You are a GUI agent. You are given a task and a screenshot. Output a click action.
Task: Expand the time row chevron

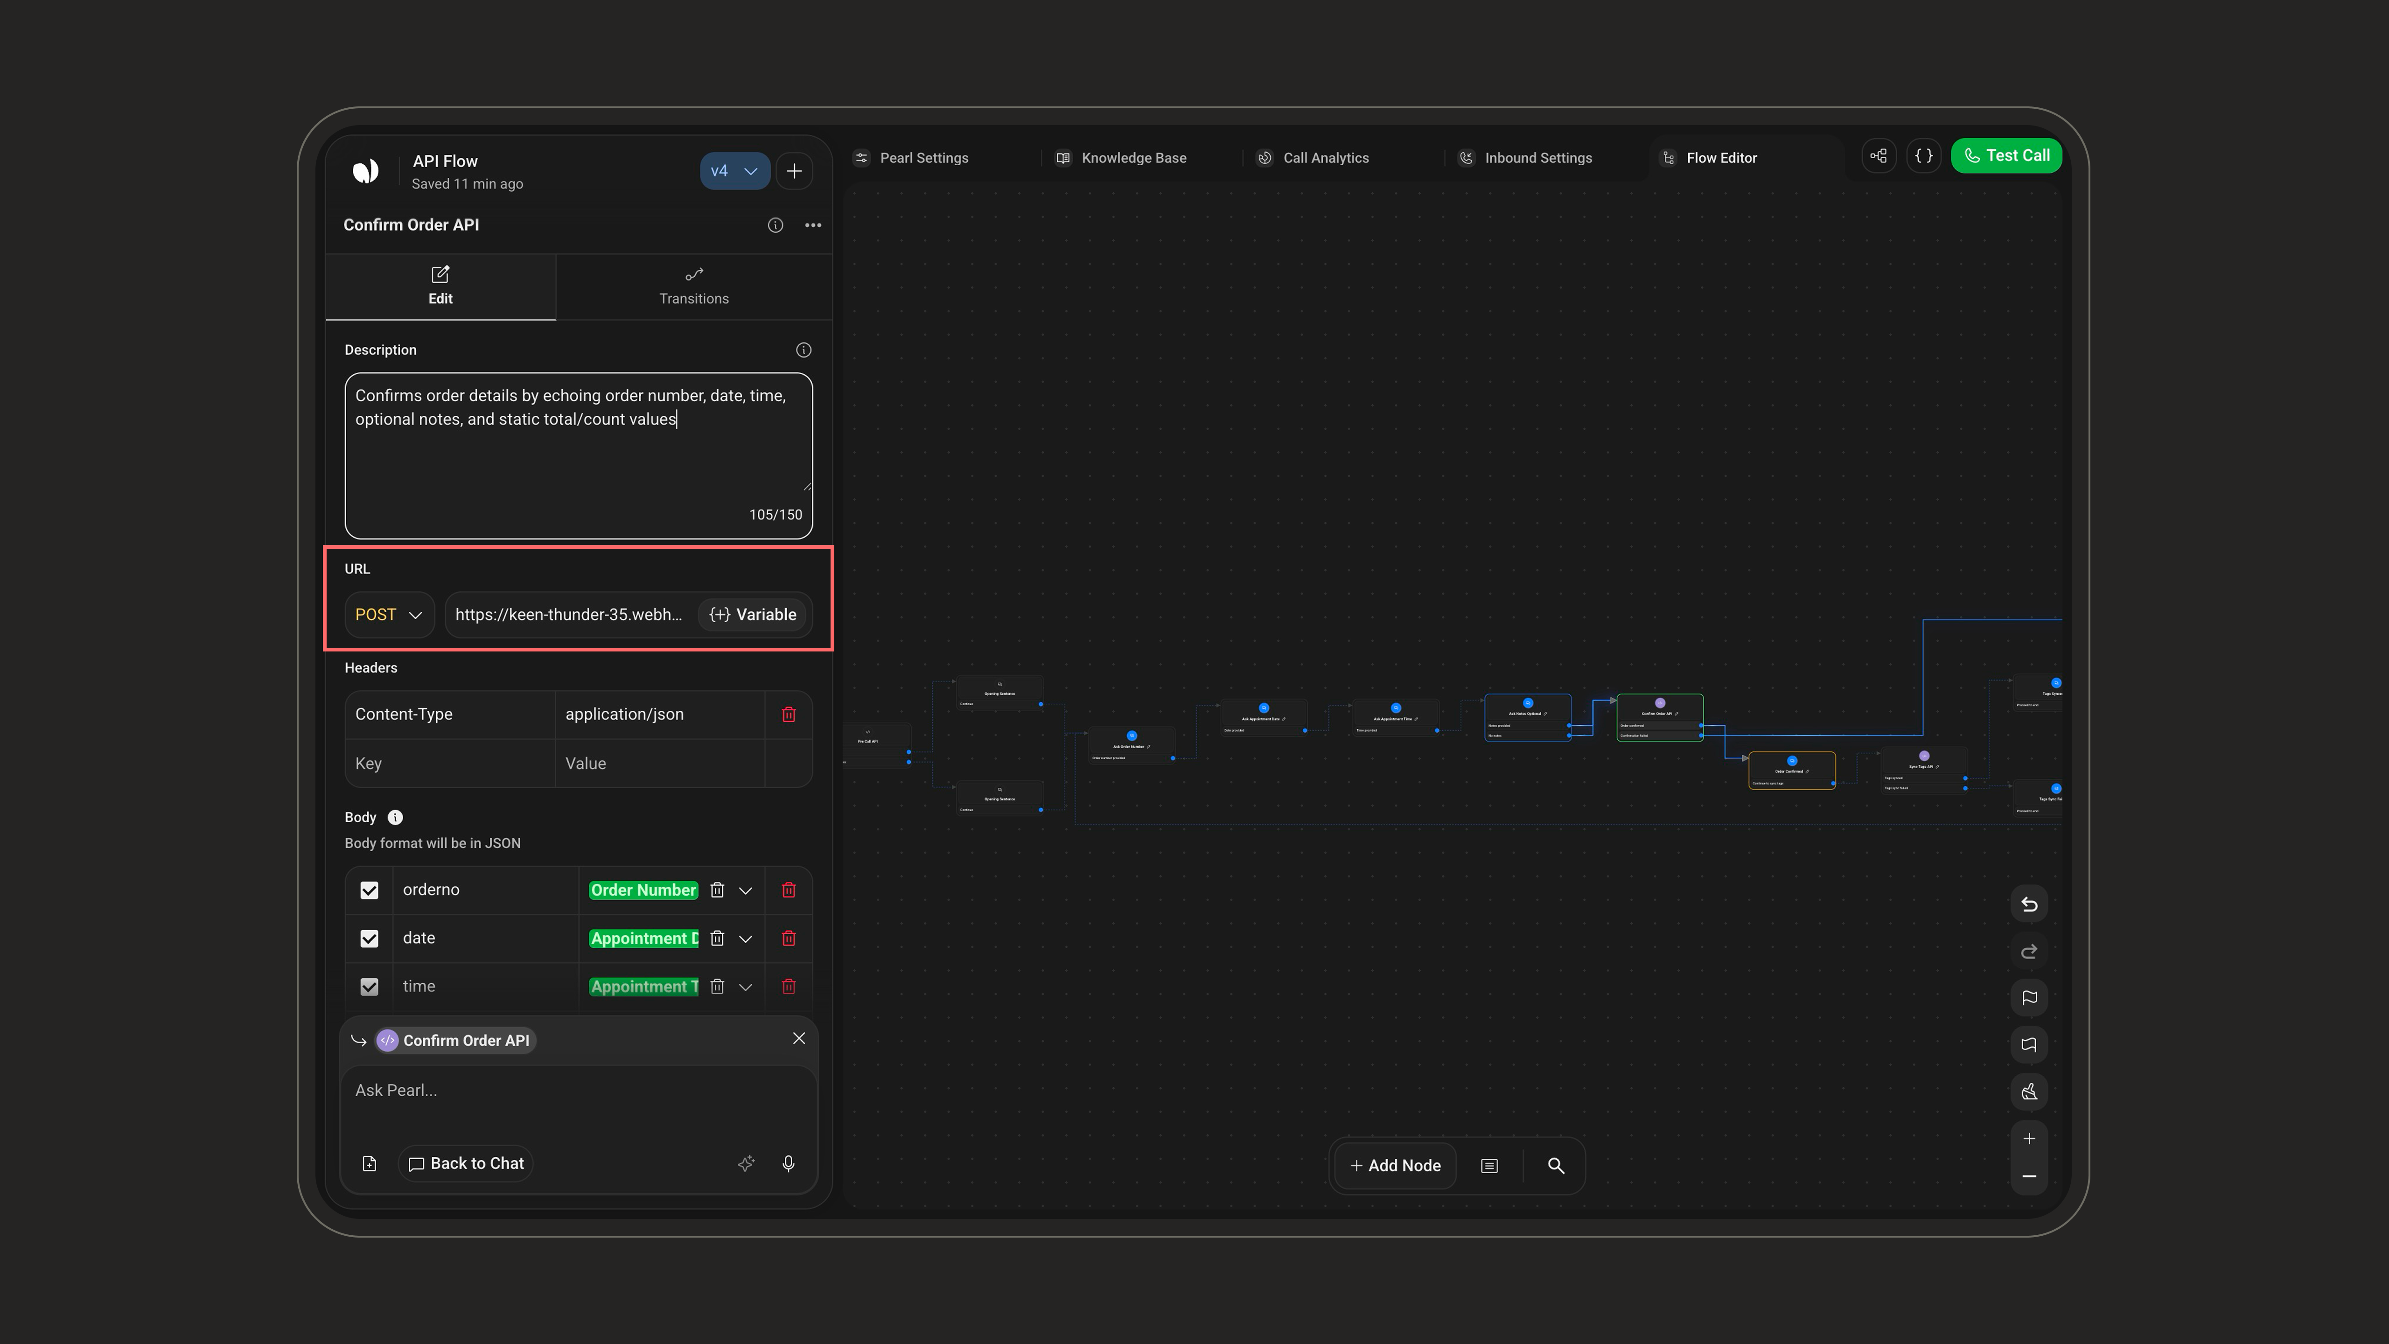click(745, 987)
